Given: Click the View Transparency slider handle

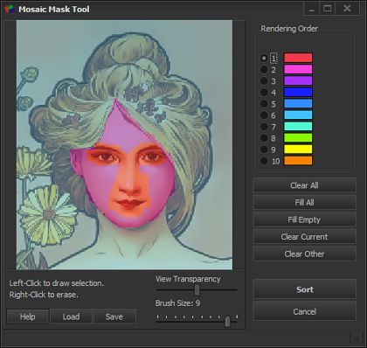Looking at the screenshot, I should pyautogui.click(x=197, y=290).
